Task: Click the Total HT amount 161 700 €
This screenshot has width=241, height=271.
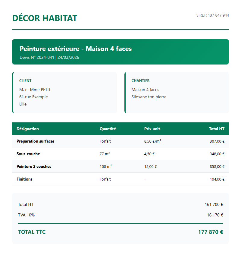Action: pos(214,204)
